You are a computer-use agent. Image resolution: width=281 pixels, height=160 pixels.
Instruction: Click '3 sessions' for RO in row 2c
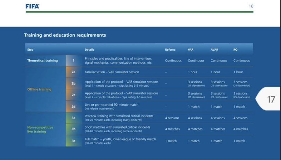[x=240, y=94]
